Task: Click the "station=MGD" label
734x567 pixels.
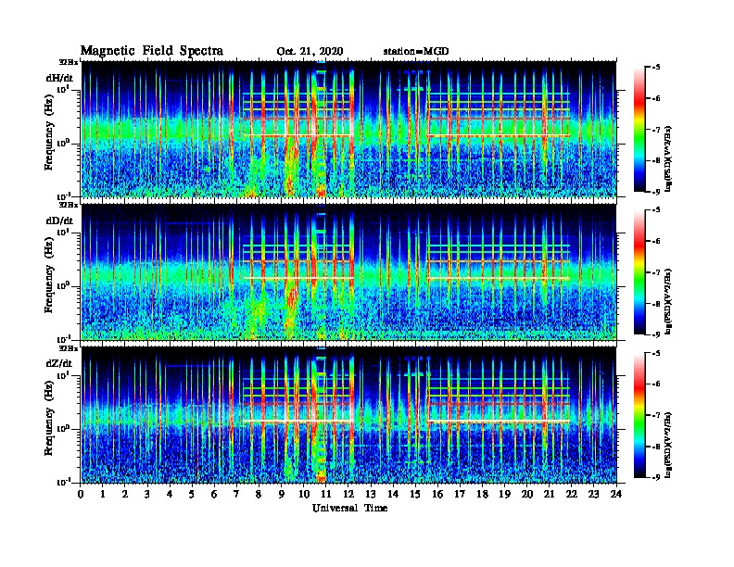Action: pos(416,51)
